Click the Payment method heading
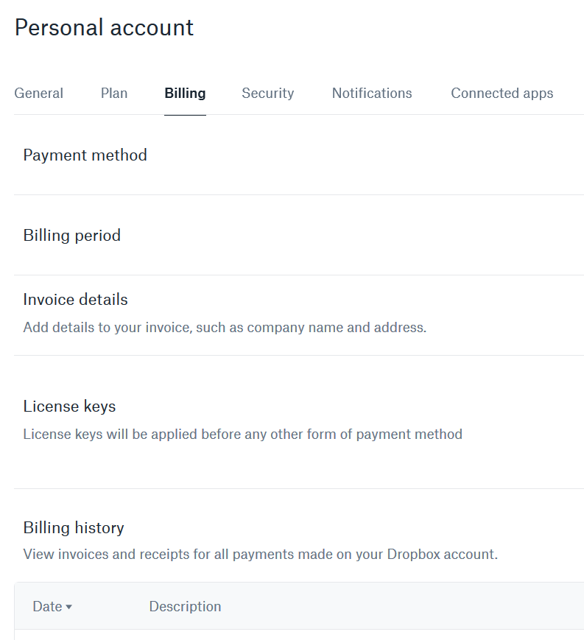Viewport: 584px width, 640px height. point(85,155)
